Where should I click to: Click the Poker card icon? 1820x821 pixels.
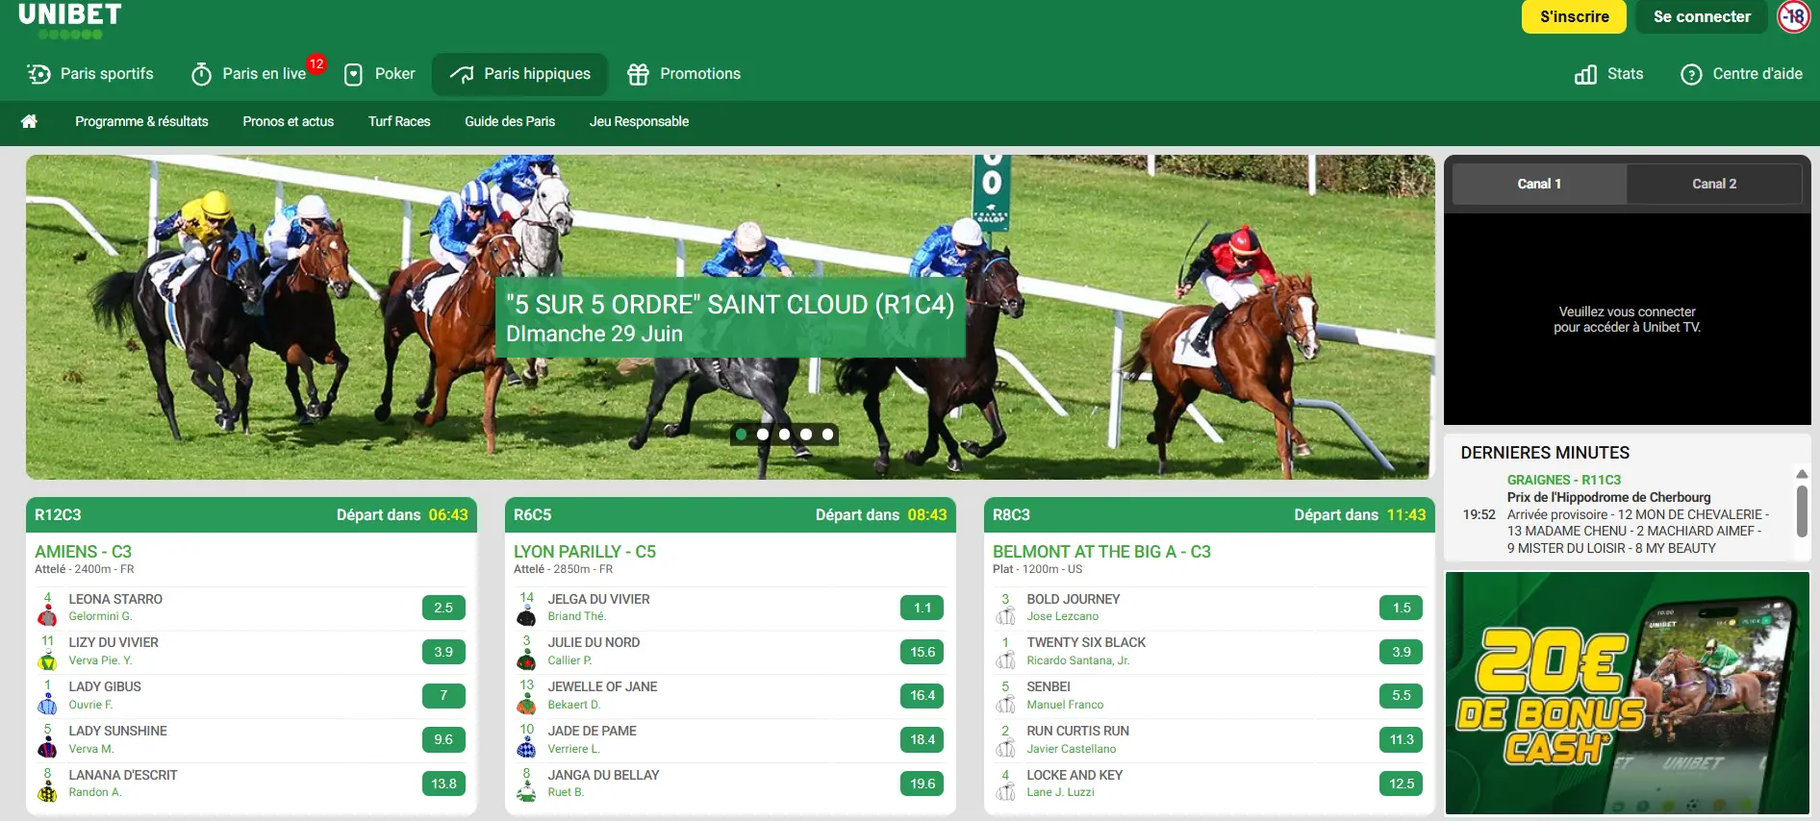click(353, 75)
